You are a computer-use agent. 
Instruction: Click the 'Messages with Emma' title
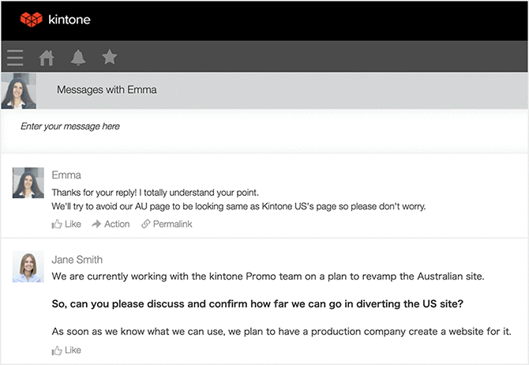[x=107, y=90]
